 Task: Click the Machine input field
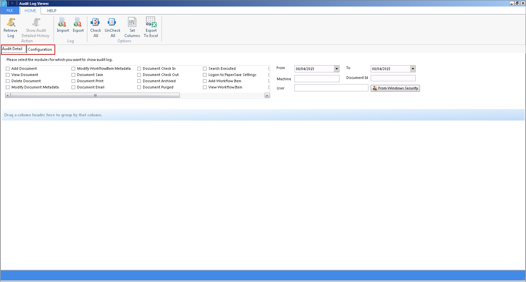pos(317,79)
